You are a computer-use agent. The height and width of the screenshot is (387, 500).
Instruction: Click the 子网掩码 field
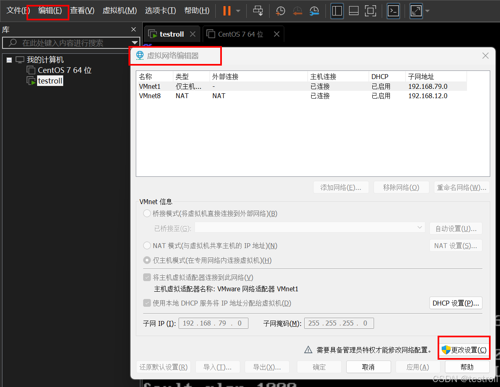point(339,323)
